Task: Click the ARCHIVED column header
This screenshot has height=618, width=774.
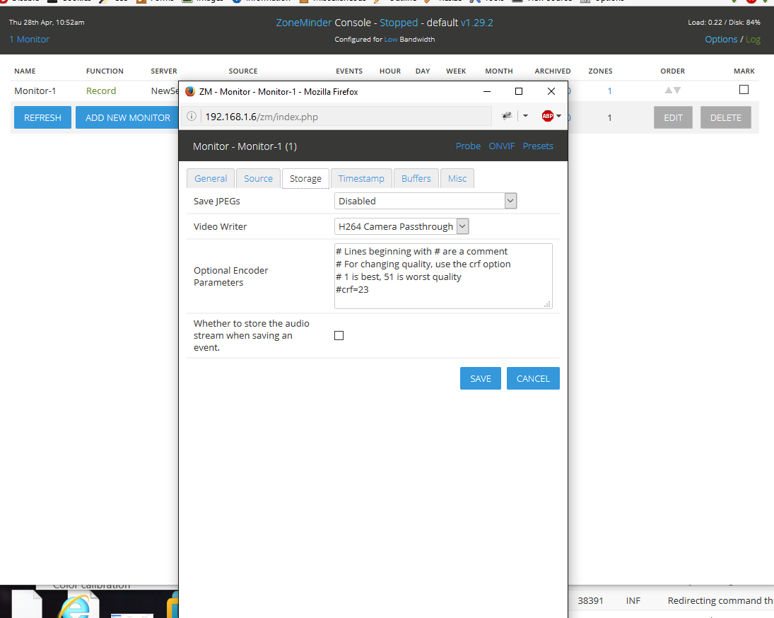Action: click(x=552, y=71)
